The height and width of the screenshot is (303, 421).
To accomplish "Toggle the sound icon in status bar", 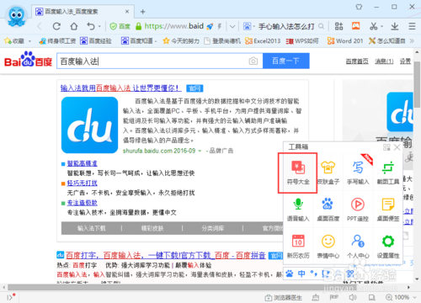I will tap(353, 297).
